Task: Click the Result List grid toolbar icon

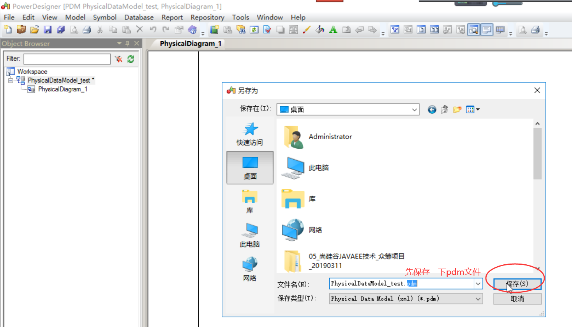Action: click(x=500, y=30)
